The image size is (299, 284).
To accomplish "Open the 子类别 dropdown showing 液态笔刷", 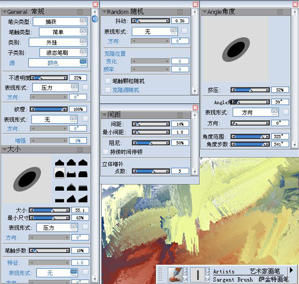I will 63,52.
